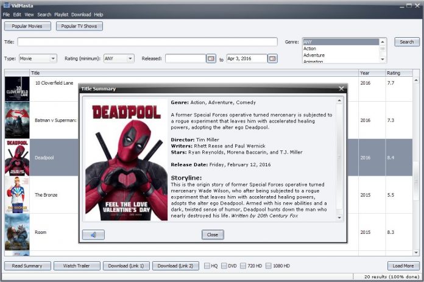The width and height of the screenshot is (424, 282).
Task: Click results list scroll up arrow
Action: click(x=416, y=80)
